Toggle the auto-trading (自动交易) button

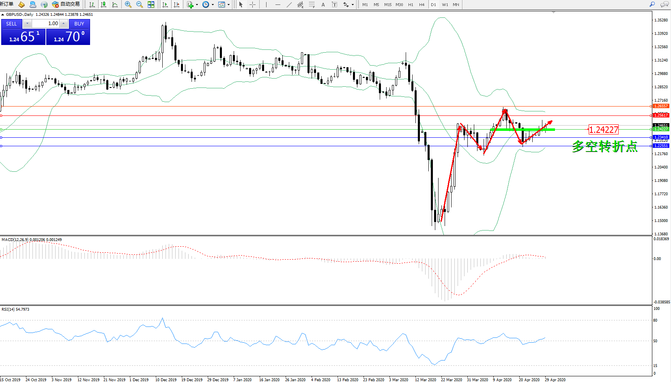[x=66, y=4]
